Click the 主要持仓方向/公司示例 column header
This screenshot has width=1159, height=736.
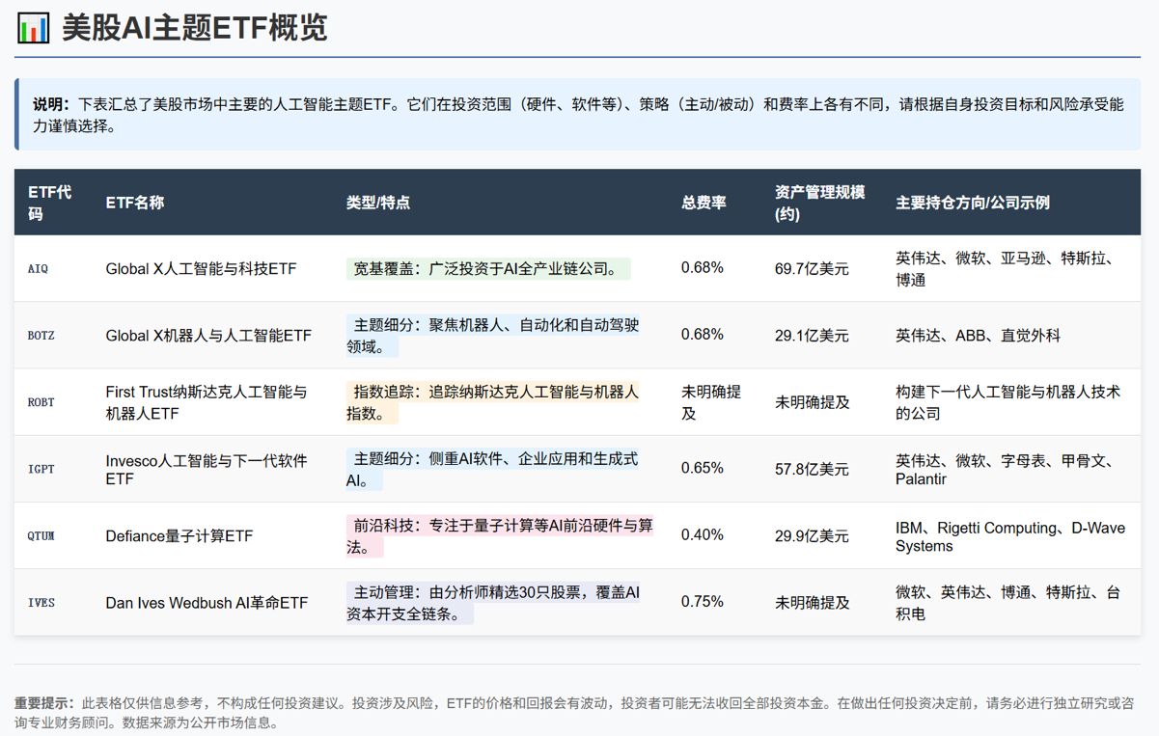coord(972,203)
